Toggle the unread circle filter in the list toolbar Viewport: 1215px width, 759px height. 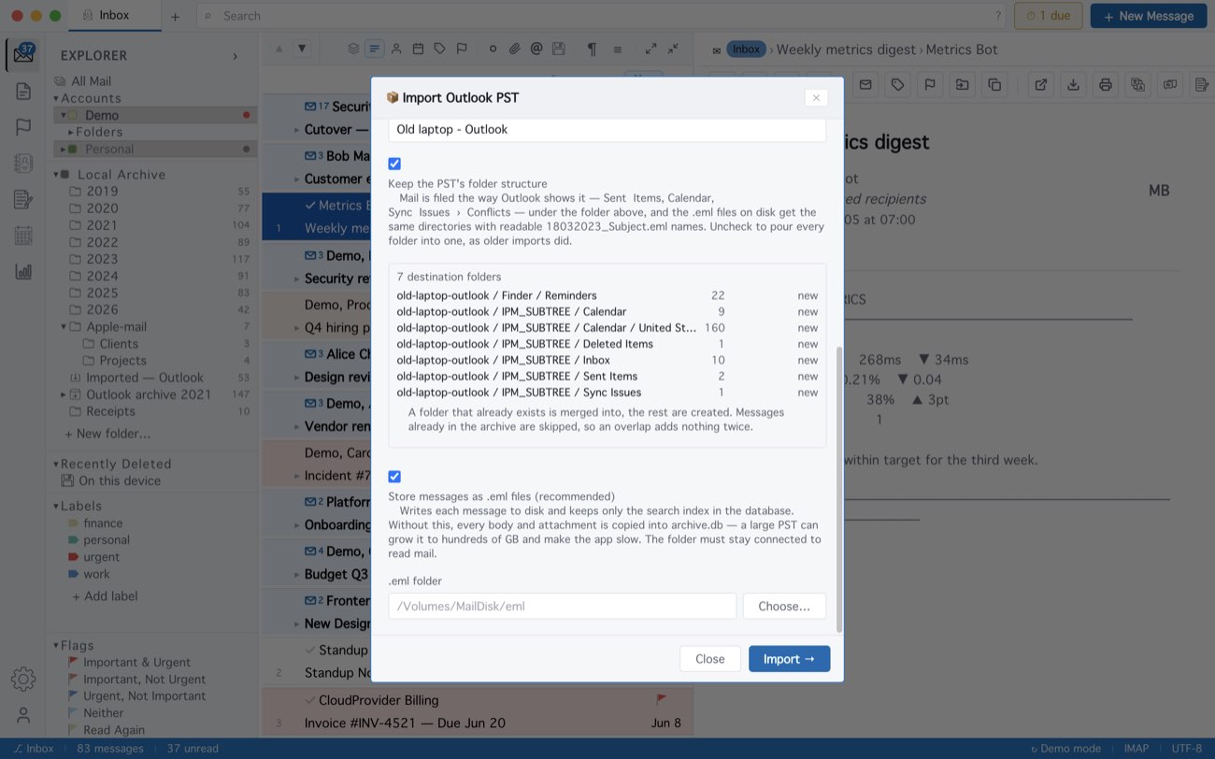point(493,49)
